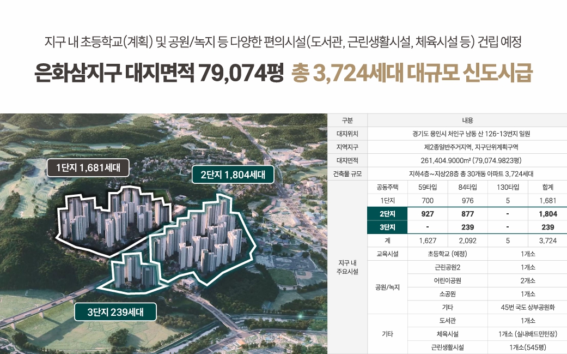Select the green-outlined 2단지 apartment cluster
The width and height of the screenshot is (567, 354).
coord(204,239)
